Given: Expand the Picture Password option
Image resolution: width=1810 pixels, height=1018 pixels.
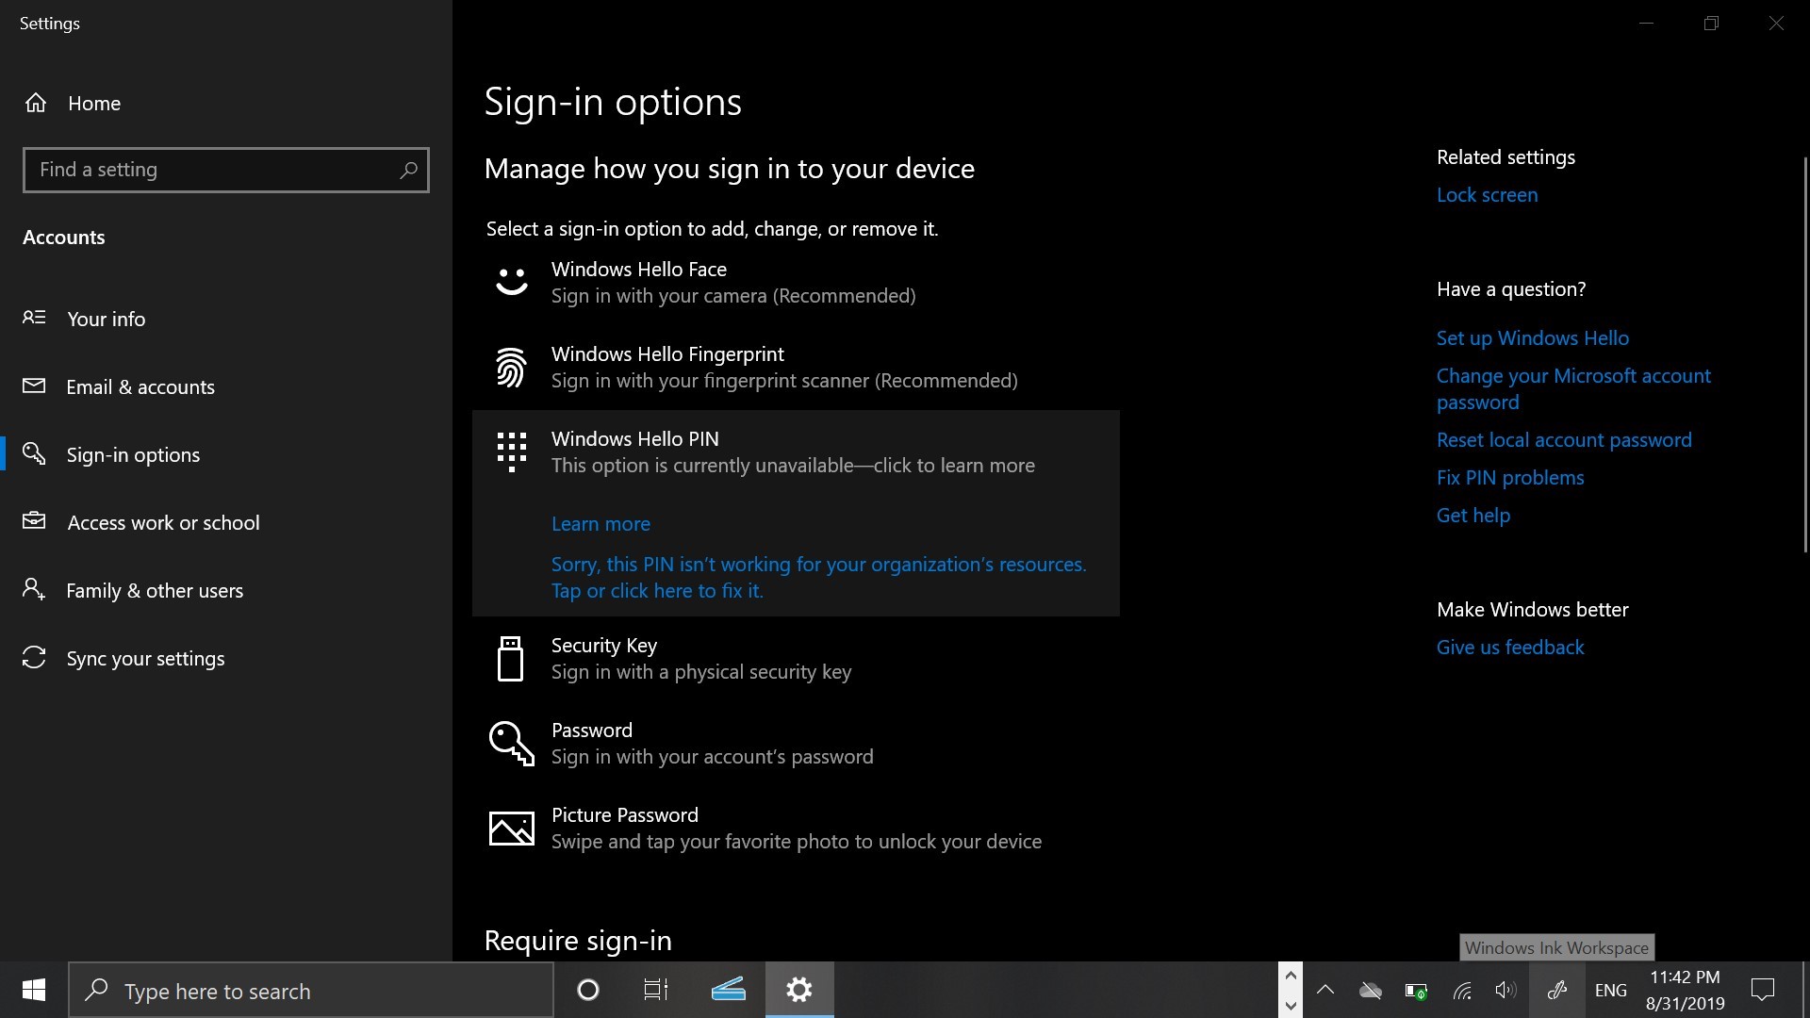Looking at the screenshot, I should (x=796, y=828).
